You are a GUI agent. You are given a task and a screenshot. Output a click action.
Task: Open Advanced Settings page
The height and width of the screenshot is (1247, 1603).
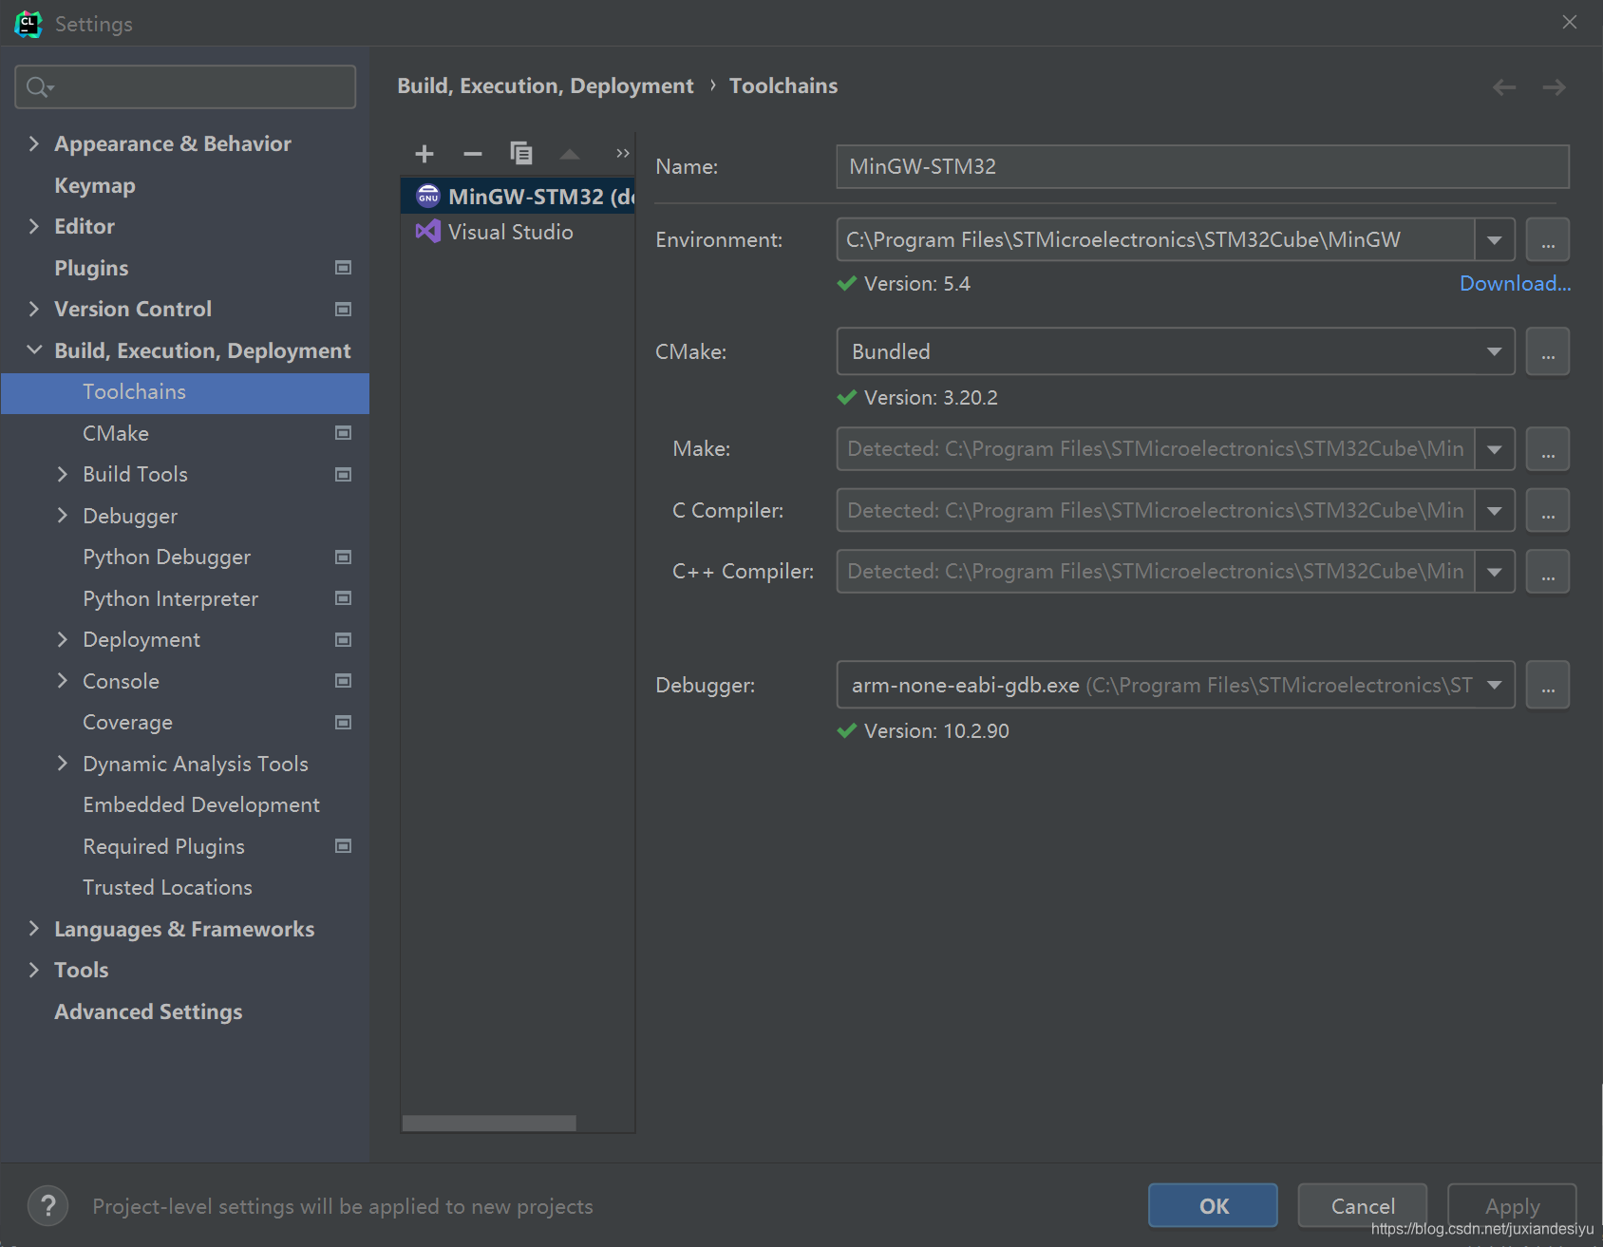pos(148,1011)
